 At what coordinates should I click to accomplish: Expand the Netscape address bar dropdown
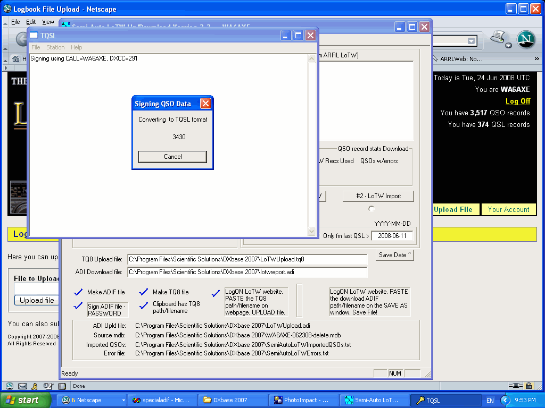click(x=472, y=41)
